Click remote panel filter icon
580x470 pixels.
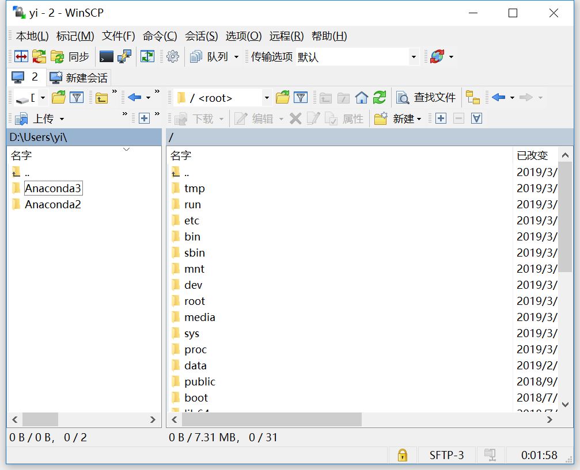[x=301, y=98]
